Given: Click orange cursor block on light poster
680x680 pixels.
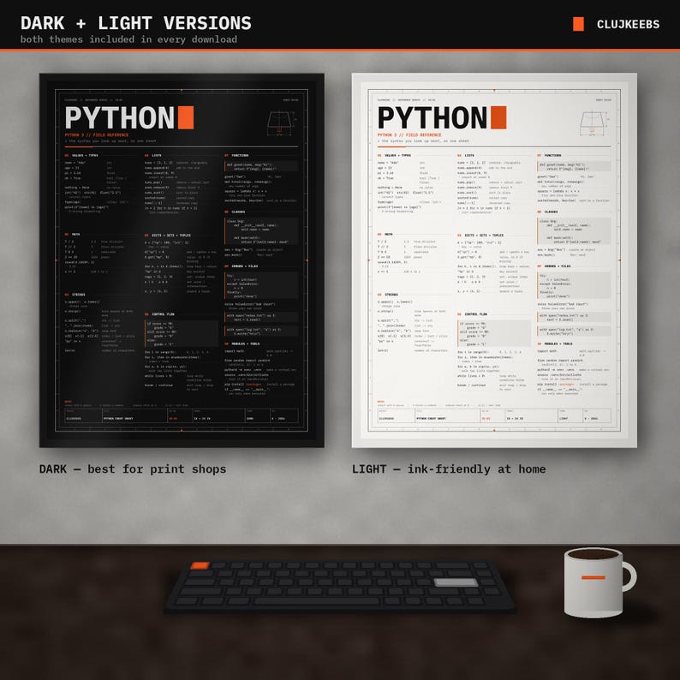Looking at the screenshot, I should click(498, 117).
